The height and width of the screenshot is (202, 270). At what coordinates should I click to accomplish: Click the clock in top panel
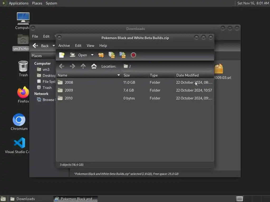coord(253,3)
